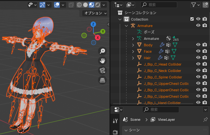Screen dimensions: 210x135
Task: Switch to rendered shading mode
Action: pyautogui.click(x=98, y=5)
